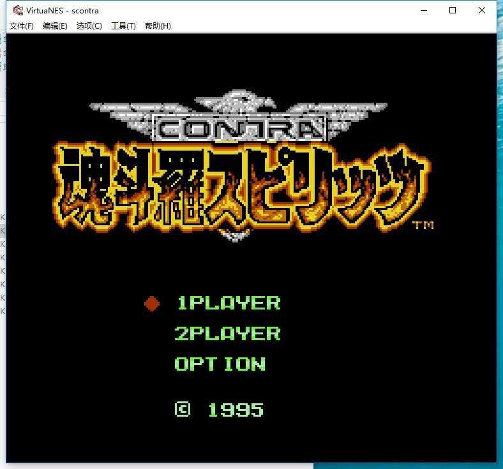
Task: Click the red diamond selection cursor
Action: pos(152,304)
